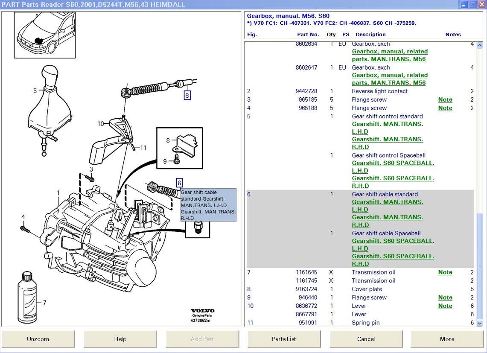Image resolution: width=487 pixels, height=353 pixels.
Task: Select part number 9442728
Action: (x=306, y=91)
